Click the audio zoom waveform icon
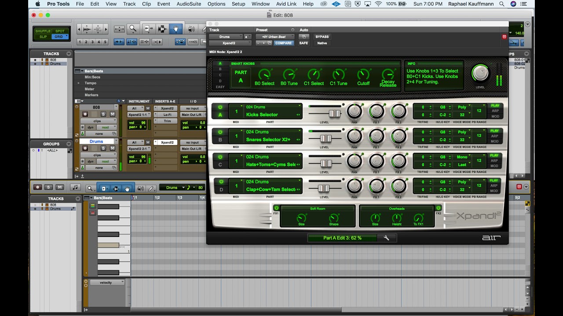563x316 pixels. [x=87, y=29]
